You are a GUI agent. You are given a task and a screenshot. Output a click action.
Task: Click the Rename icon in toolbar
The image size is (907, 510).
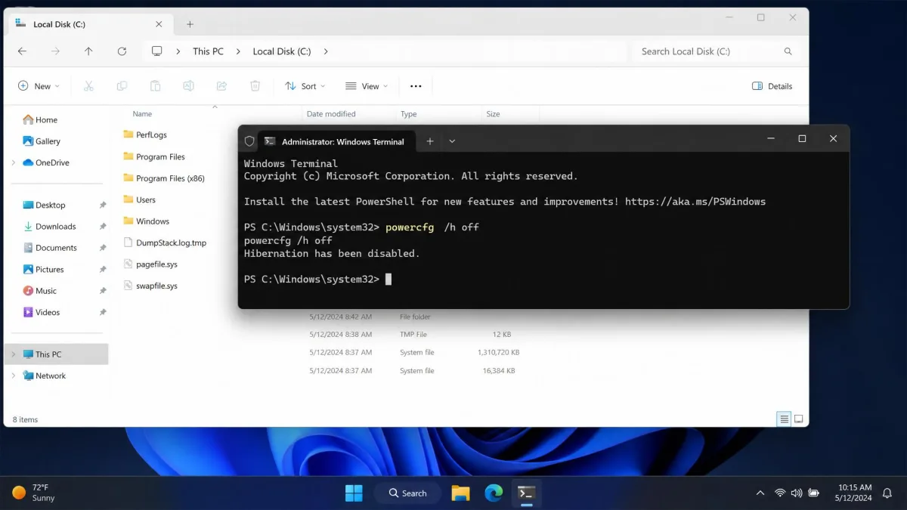[x=188, y=86]
